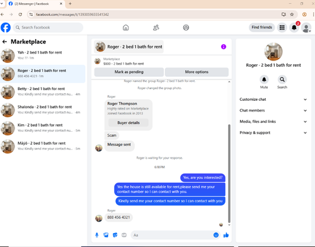Click the Roger chat header title
Screen dimensions: 315x247
coord(129,47)
